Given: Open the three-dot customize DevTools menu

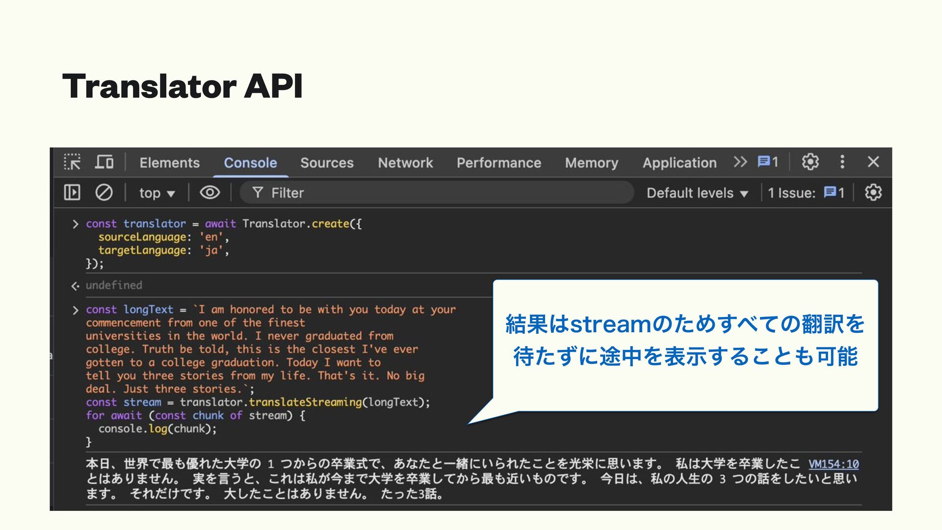Looking at the screenshot, I should tap(842, 162).
